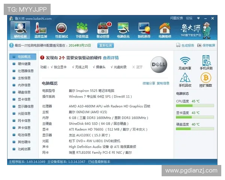Open the 温度监测 temperature monitor icon
This screenshot has width=225, height=180.
point(40,30)
